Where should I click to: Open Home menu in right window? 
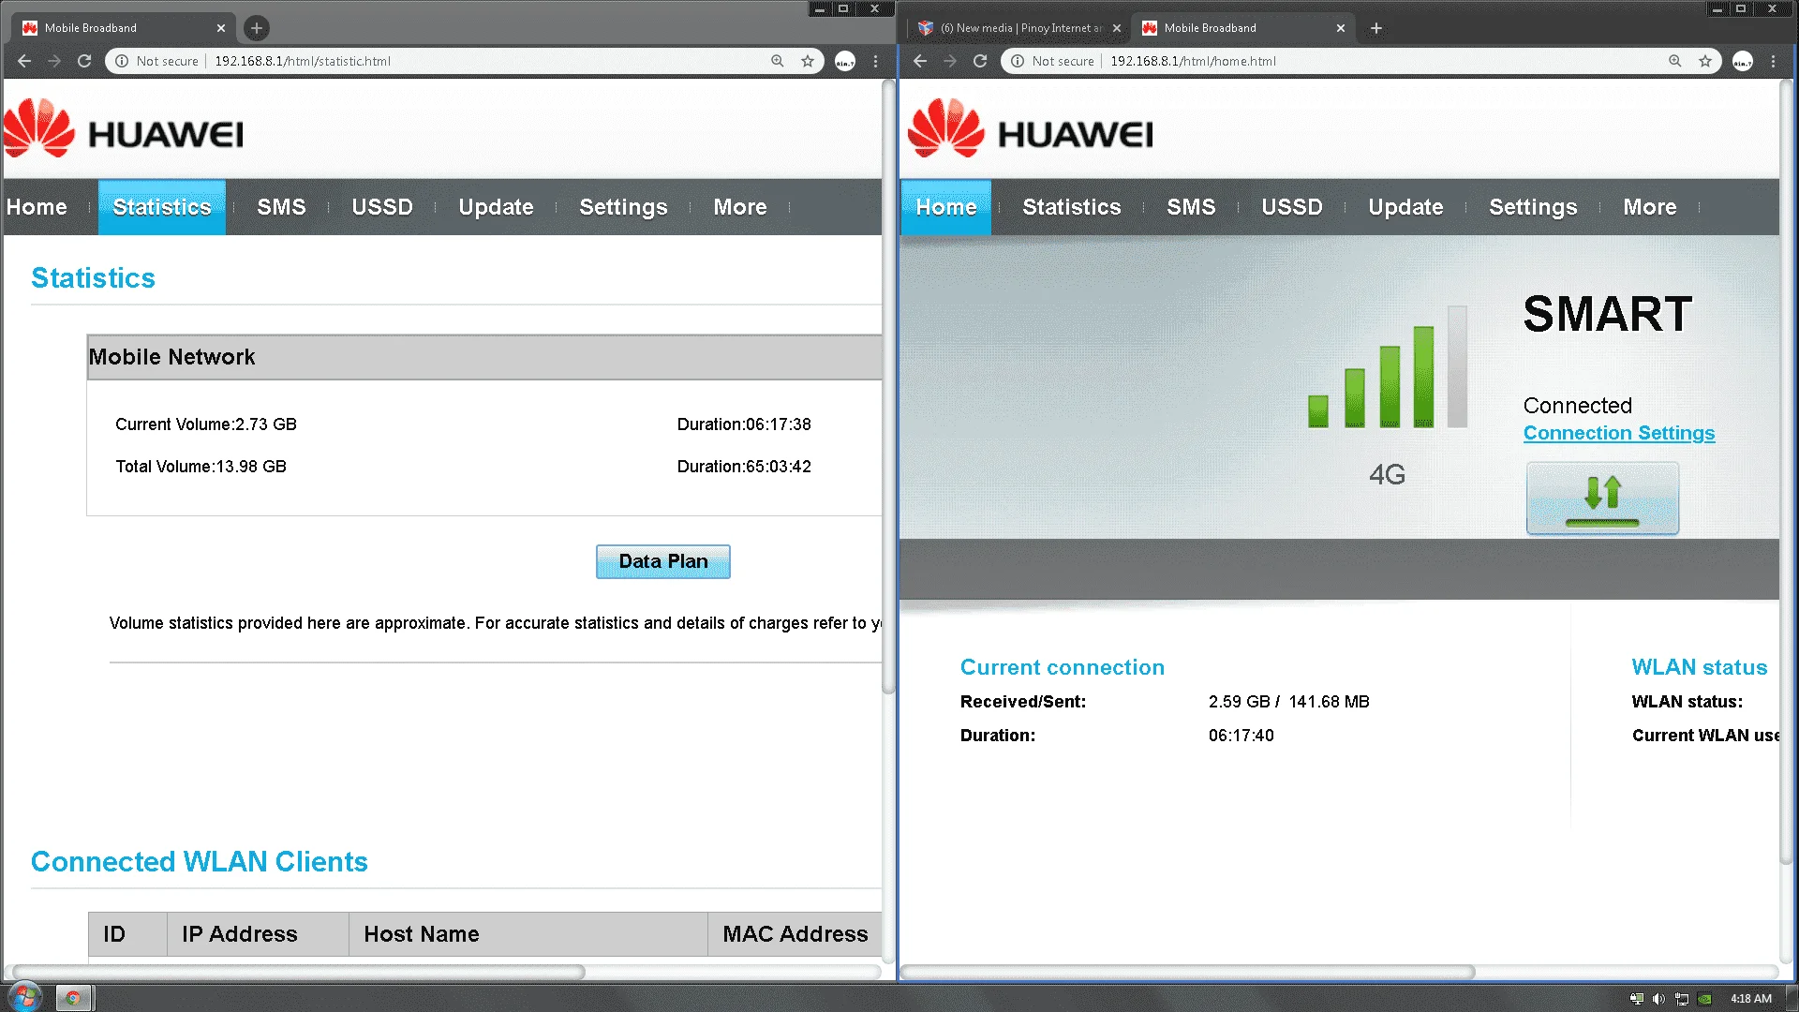[946, 207]
